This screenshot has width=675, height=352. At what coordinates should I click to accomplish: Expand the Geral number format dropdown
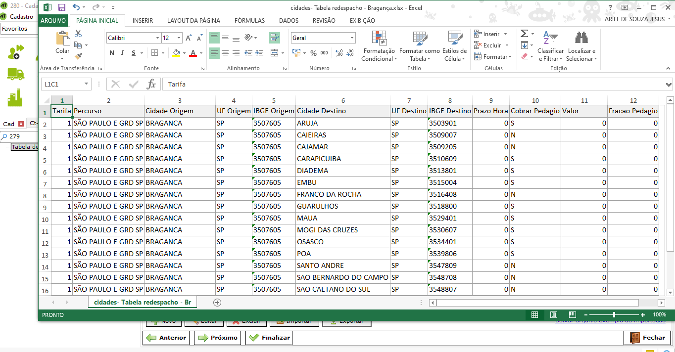coord(352,38)
